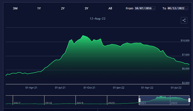This screenshot has width=193, height=111.
Task: Click the 2021 label in the navigator
Action: pos(143,103)
